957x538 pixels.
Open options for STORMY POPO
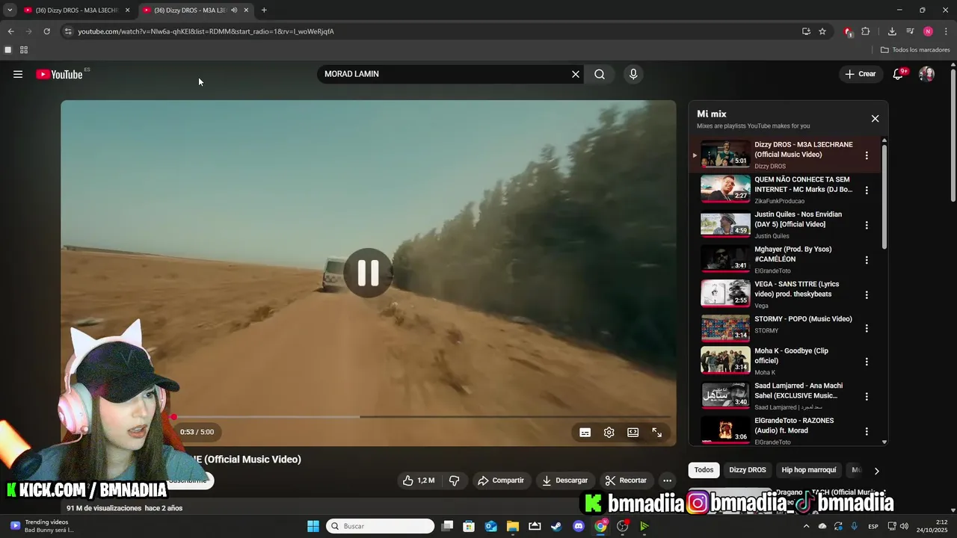[867, 328]
